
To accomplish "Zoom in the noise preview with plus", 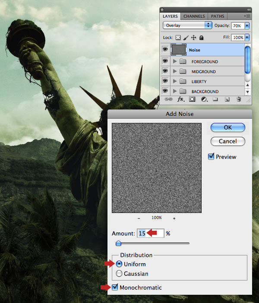I will click(174, 218).
